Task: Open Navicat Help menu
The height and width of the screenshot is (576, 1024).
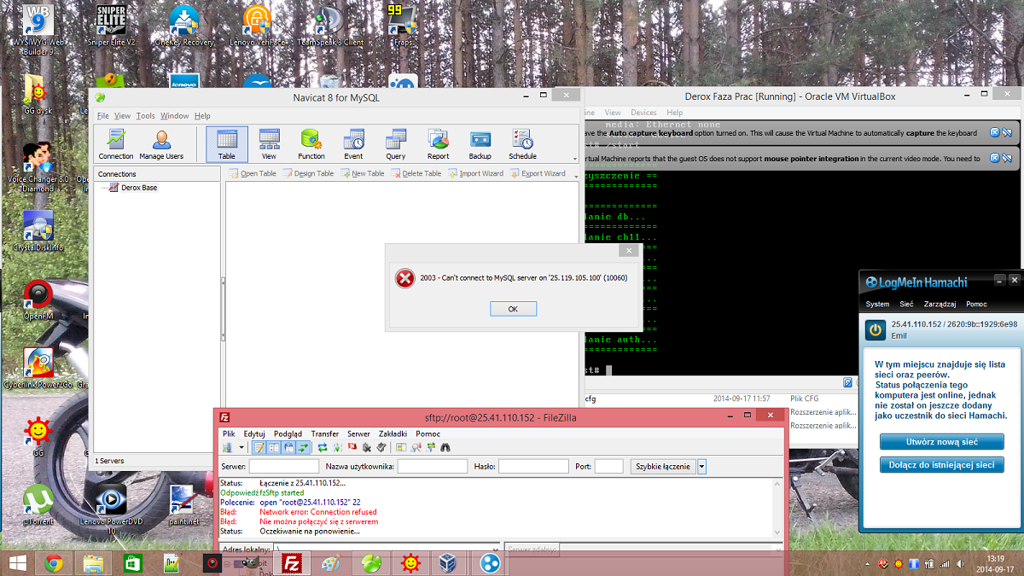Action: coord(202,116)
